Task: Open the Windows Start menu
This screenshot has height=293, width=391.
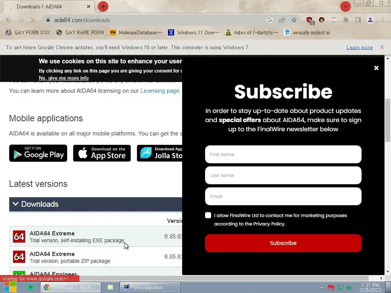Action: [x=10, y=287]
